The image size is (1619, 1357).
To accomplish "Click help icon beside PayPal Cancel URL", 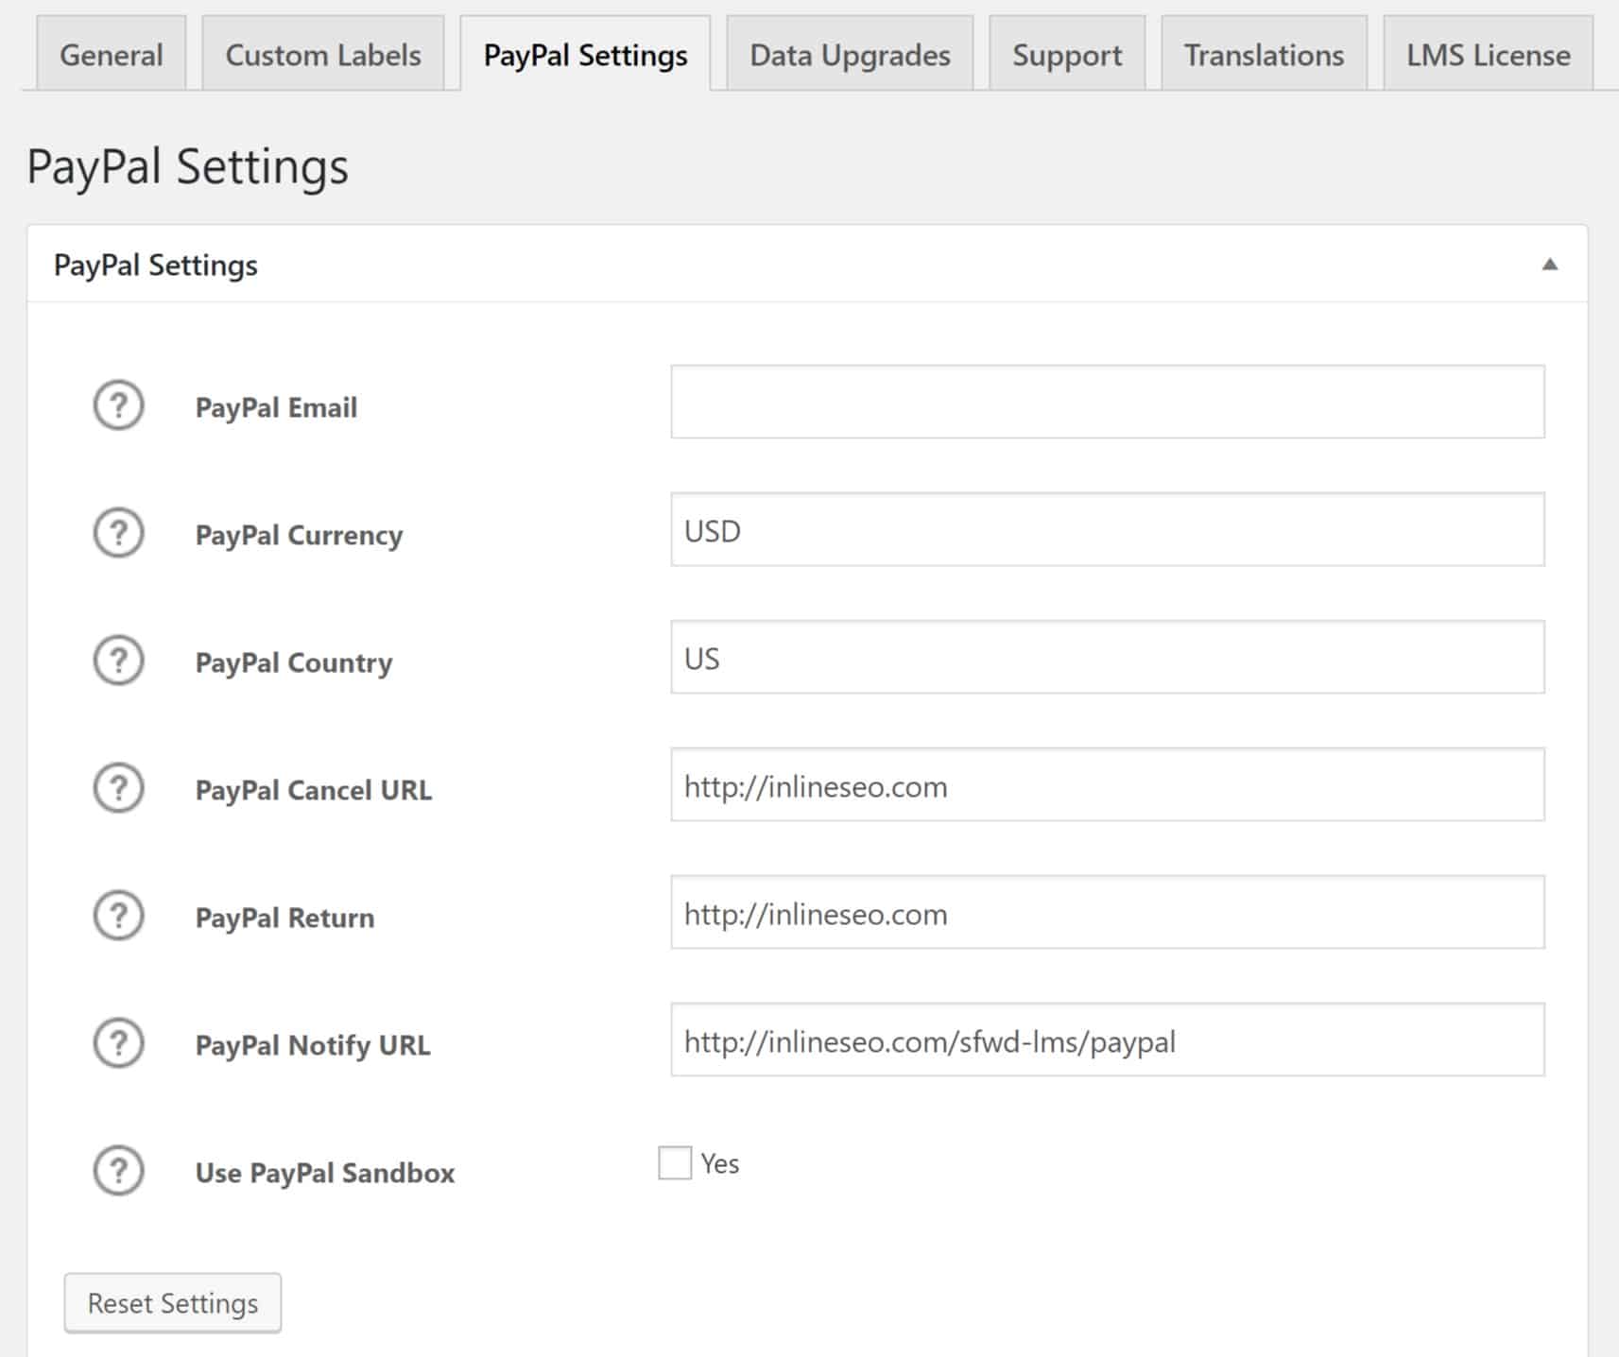I will (118, 788).
